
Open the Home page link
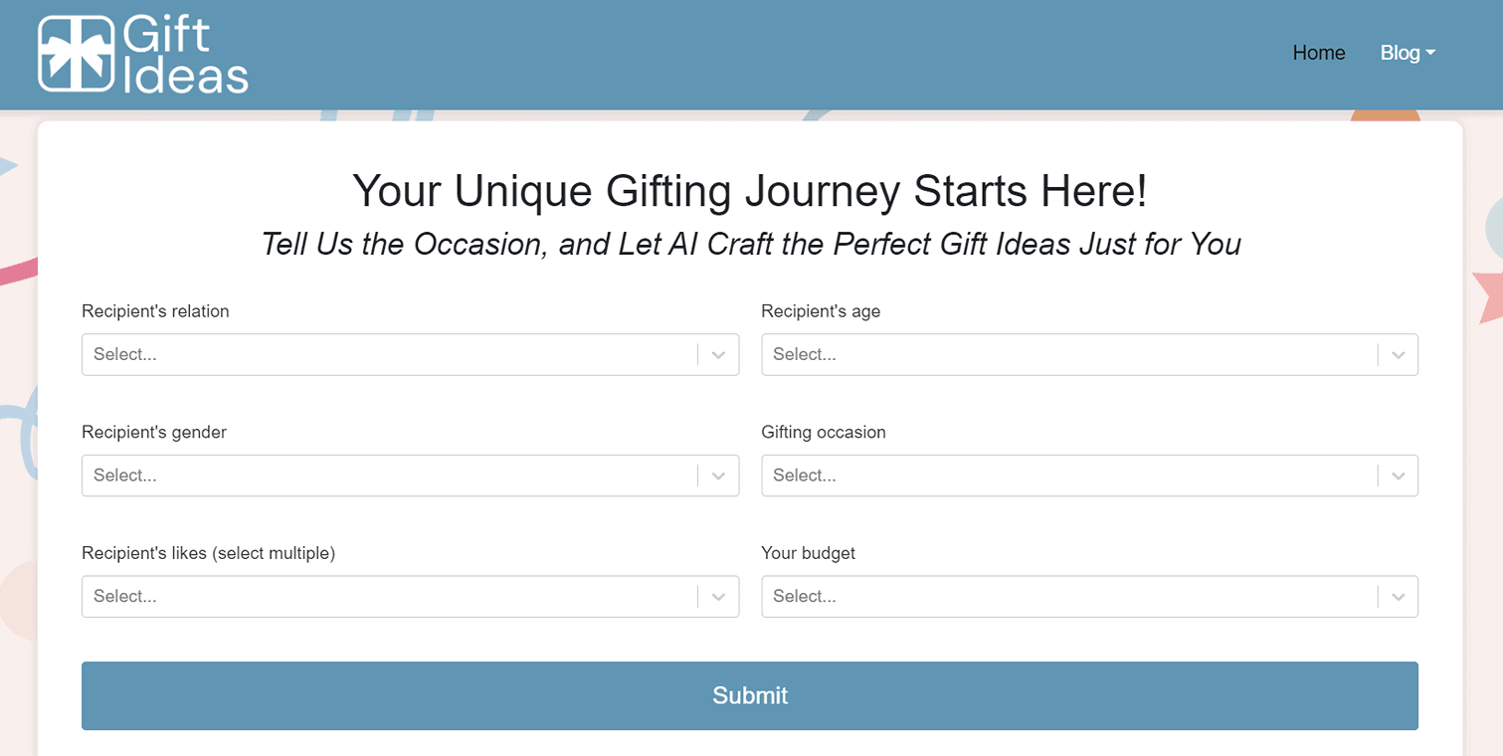click(x=1319, y=53)
